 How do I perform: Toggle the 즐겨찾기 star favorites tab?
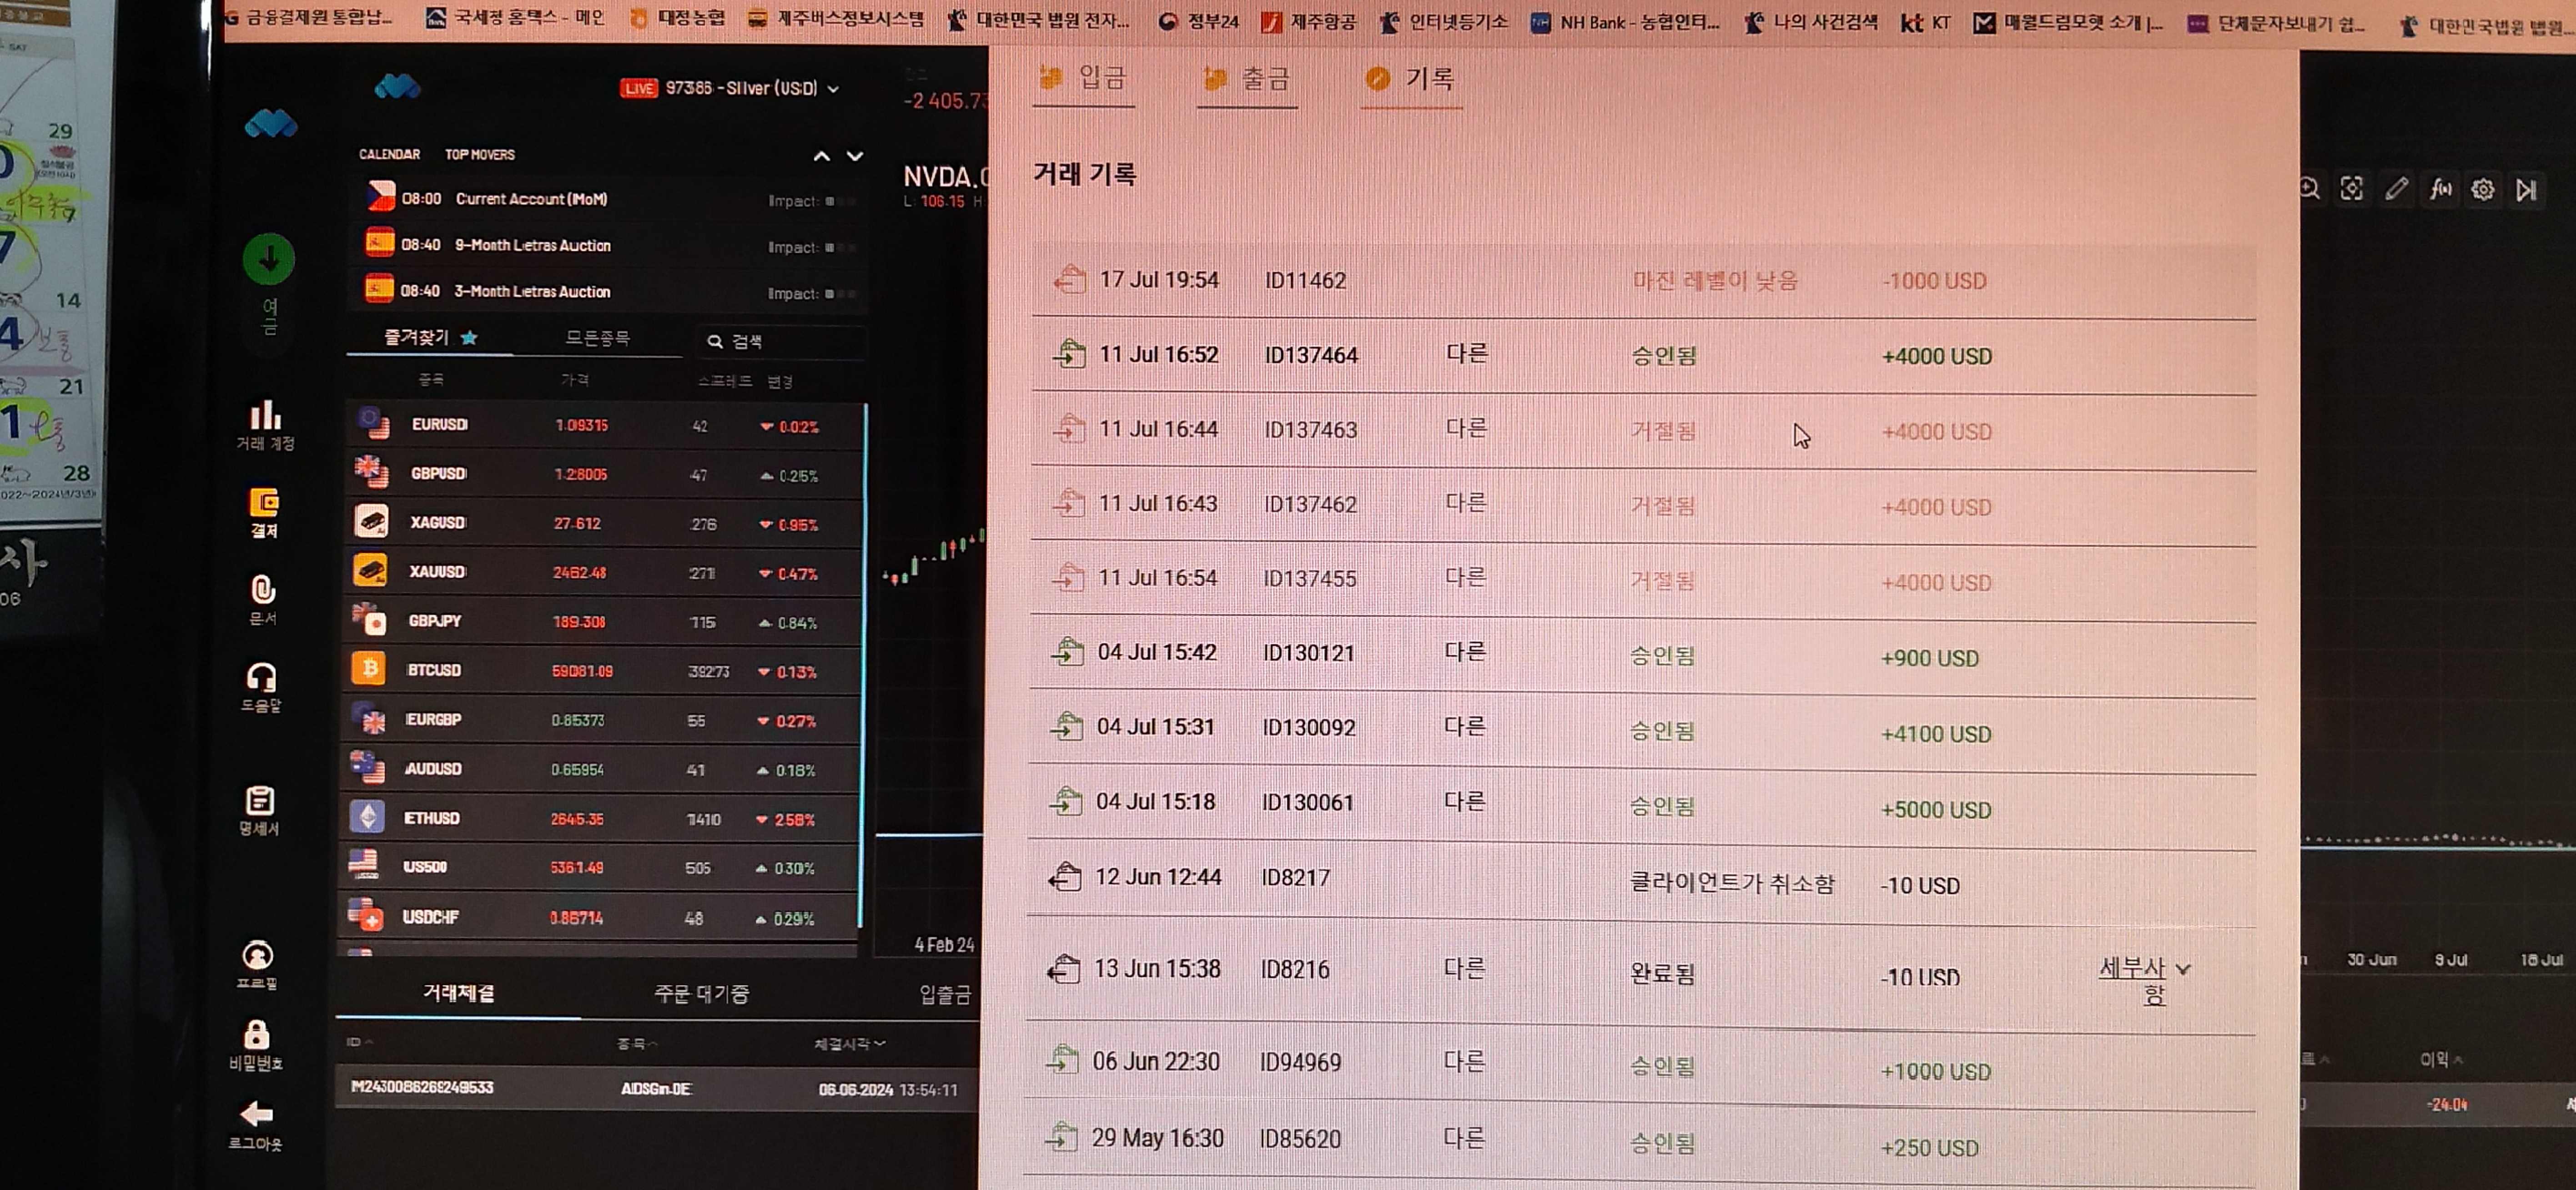coord(430,338)
